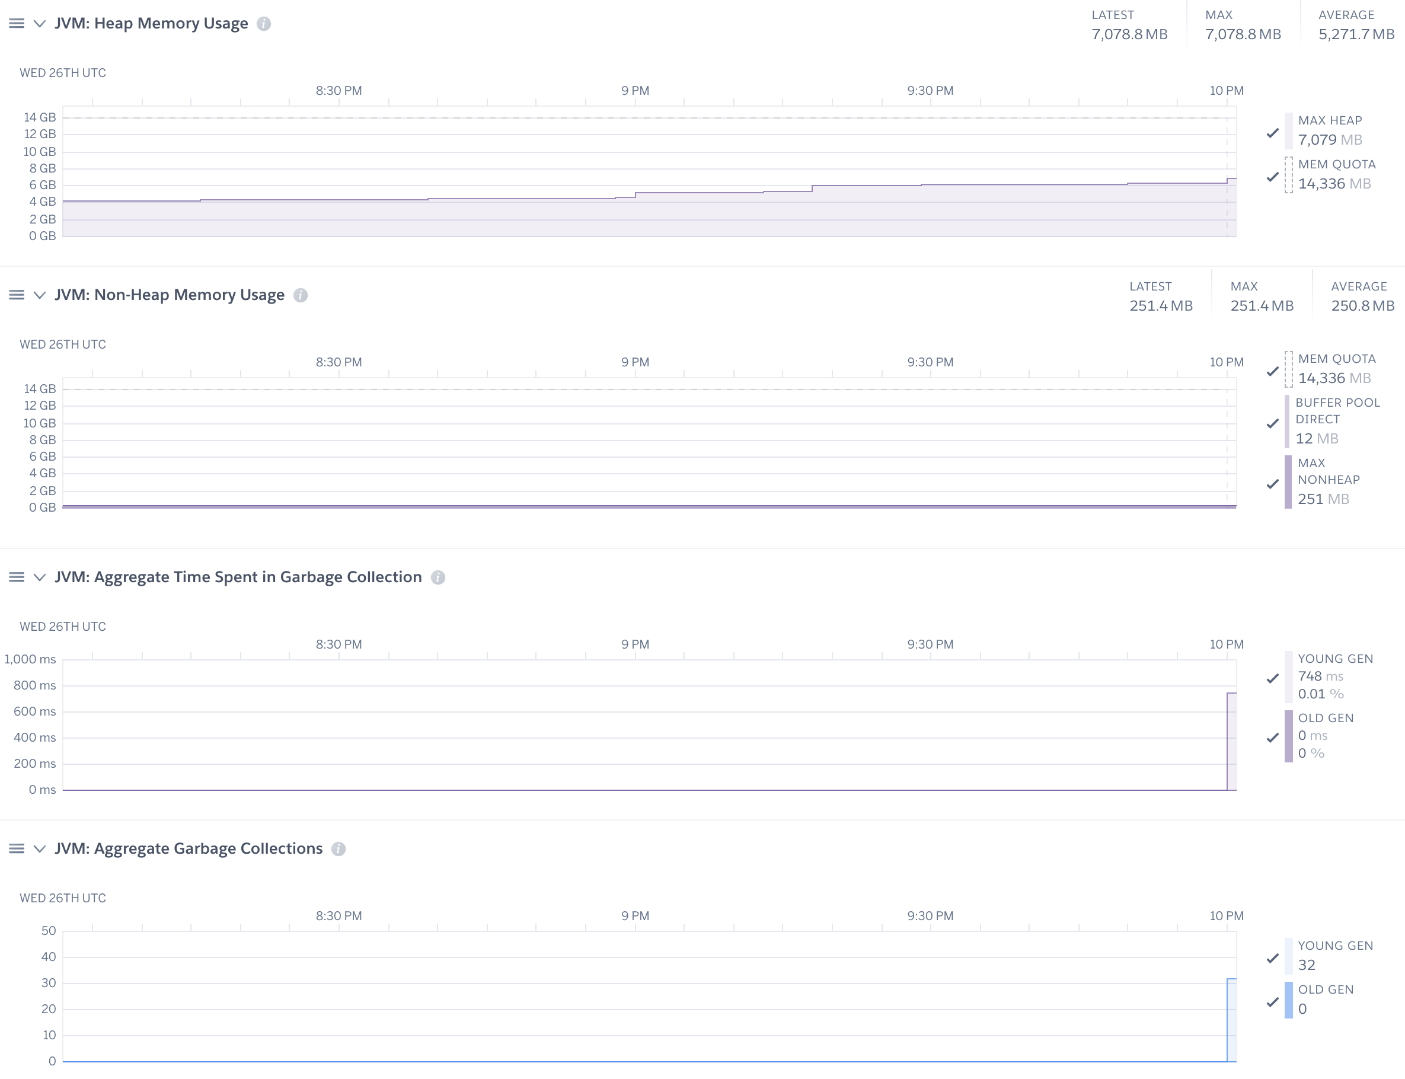
Task: Toggle the MAX HEAP legend checkmark
Action: tap(1272, 134)
